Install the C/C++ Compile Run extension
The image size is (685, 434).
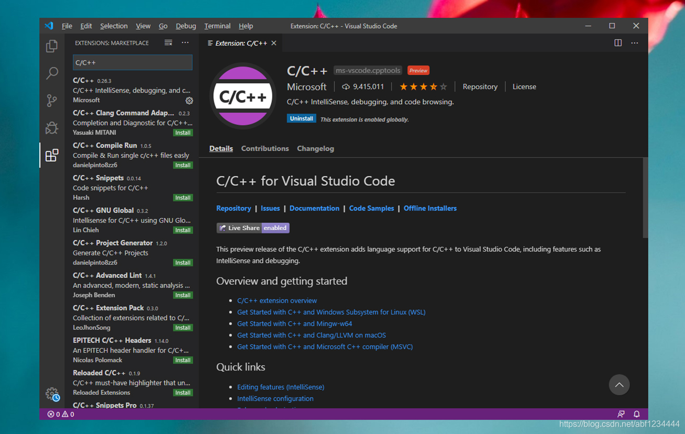click(x=183, y=165)
